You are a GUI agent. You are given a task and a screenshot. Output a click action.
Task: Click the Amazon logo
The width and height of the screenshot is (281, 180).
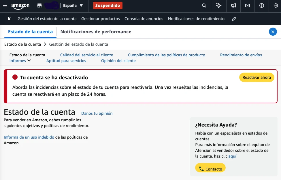pos(20,6)
